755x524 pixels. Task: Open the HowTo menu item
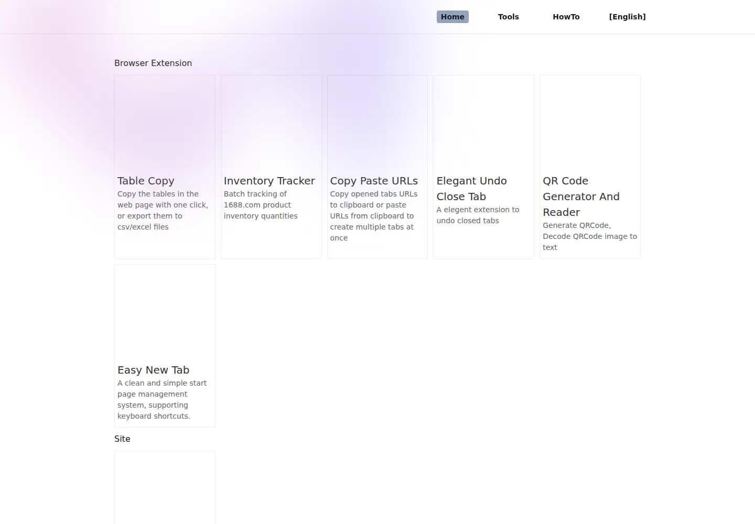pos(566,17)
